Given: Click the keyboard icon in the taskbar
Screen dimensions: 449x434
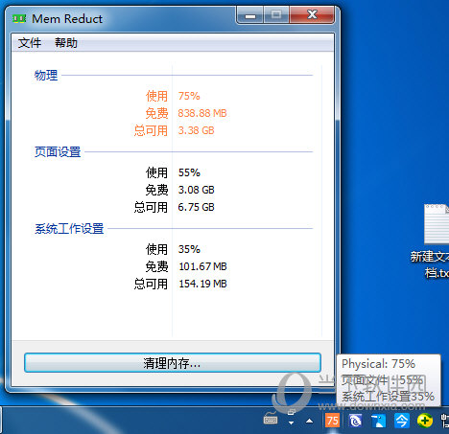Looking at the screenshot, I should pos(271,418).
